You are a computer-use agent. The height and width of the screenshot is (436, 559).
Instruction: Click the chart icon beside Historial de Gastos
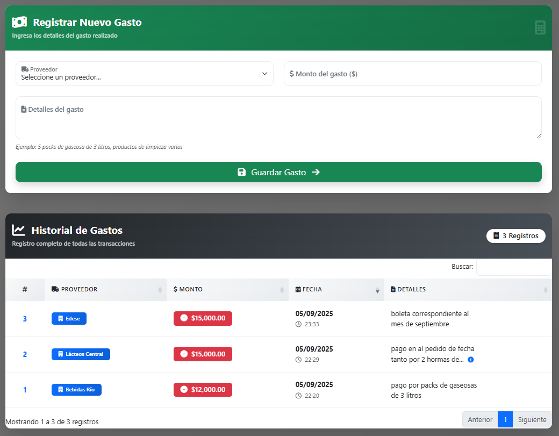click(19, 230)
